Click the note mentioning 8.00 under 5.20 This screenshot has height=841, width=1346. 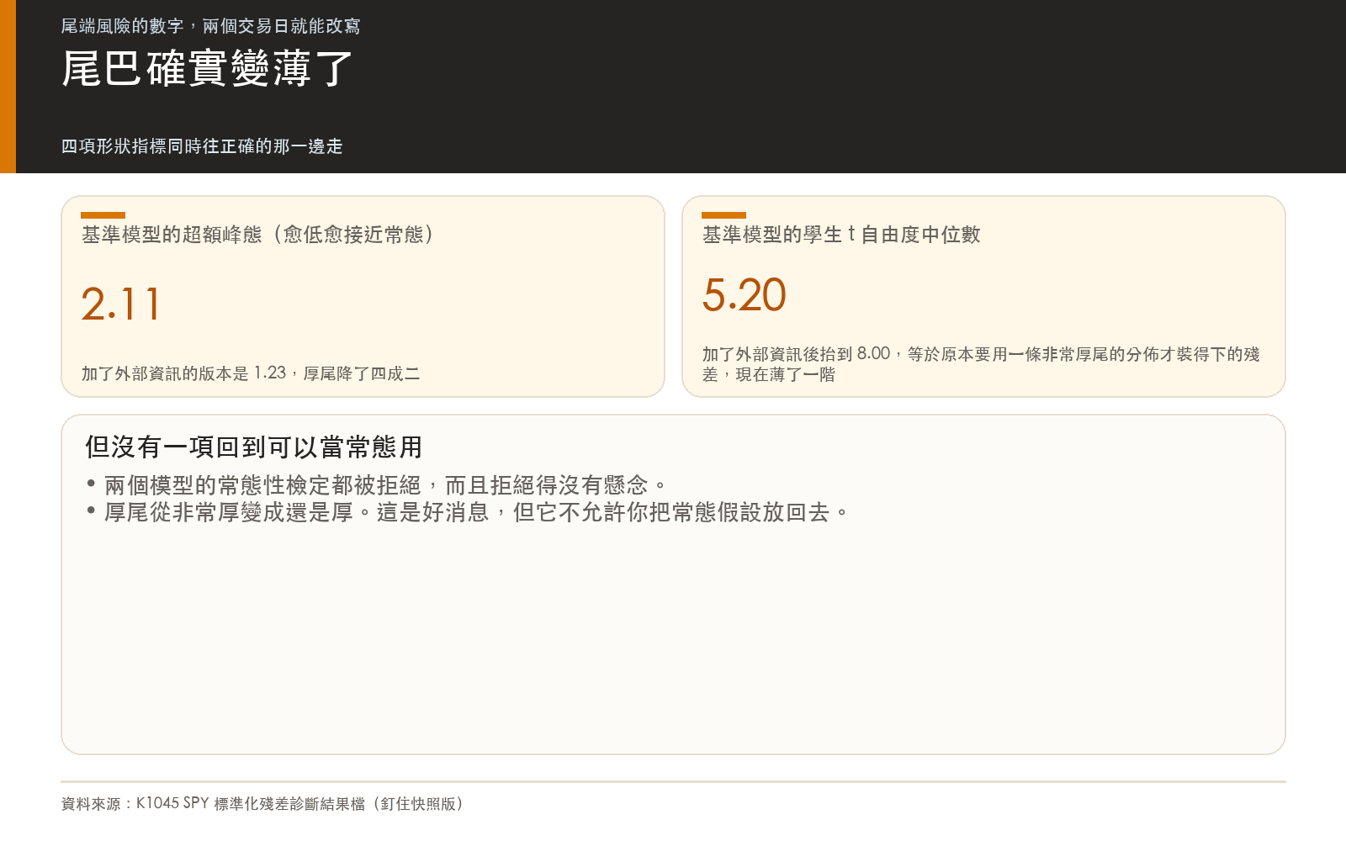point(981,364)
